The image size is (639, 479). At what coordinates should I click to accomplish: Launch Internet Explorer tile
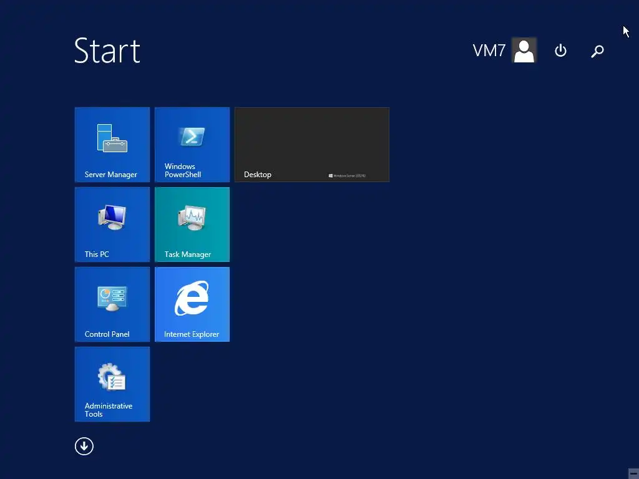(192, 304)
